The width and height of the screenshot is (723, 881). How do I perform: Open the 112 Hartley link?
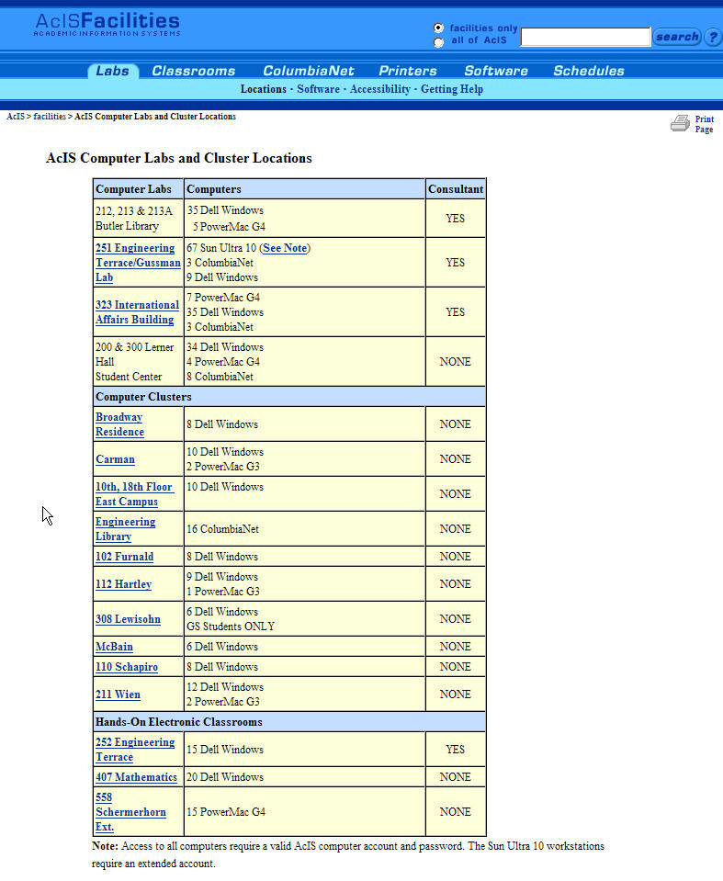point(124,583)
